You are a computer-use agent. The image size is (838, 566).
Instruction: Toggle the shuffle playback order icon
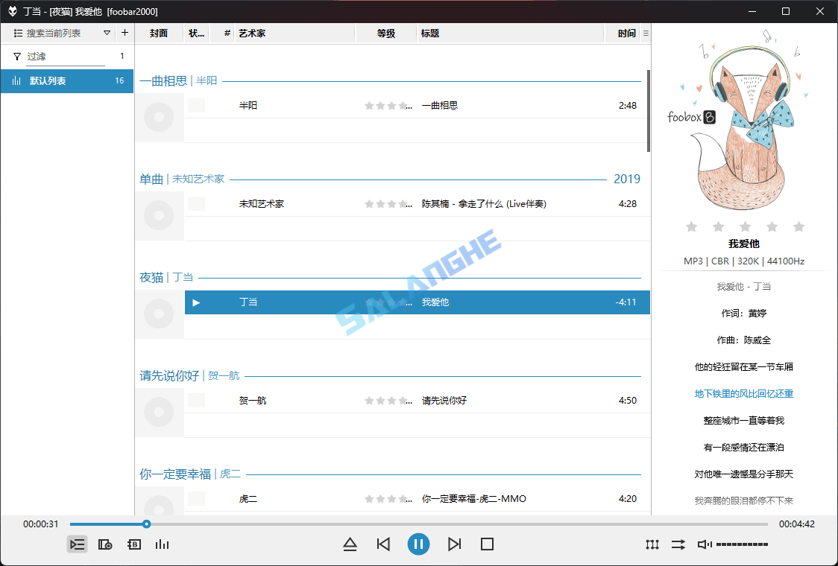[678, 544]
